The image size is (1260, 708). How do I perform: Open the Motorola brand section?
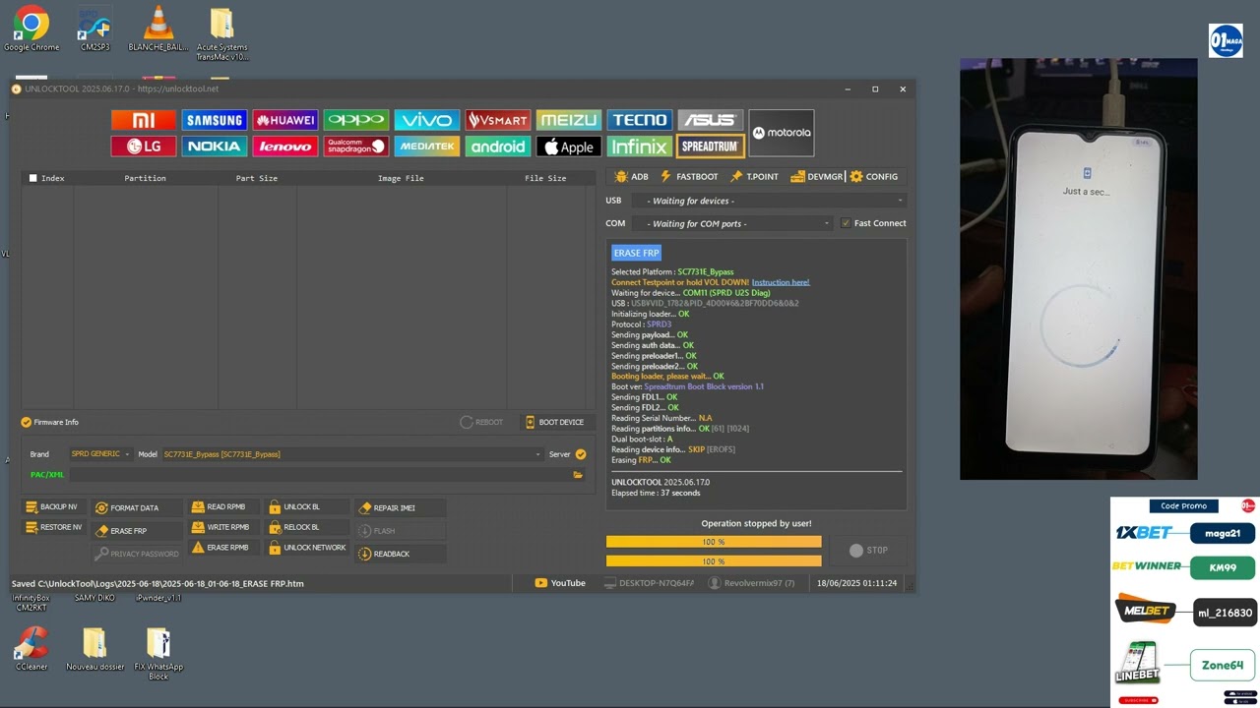(782, 133)
